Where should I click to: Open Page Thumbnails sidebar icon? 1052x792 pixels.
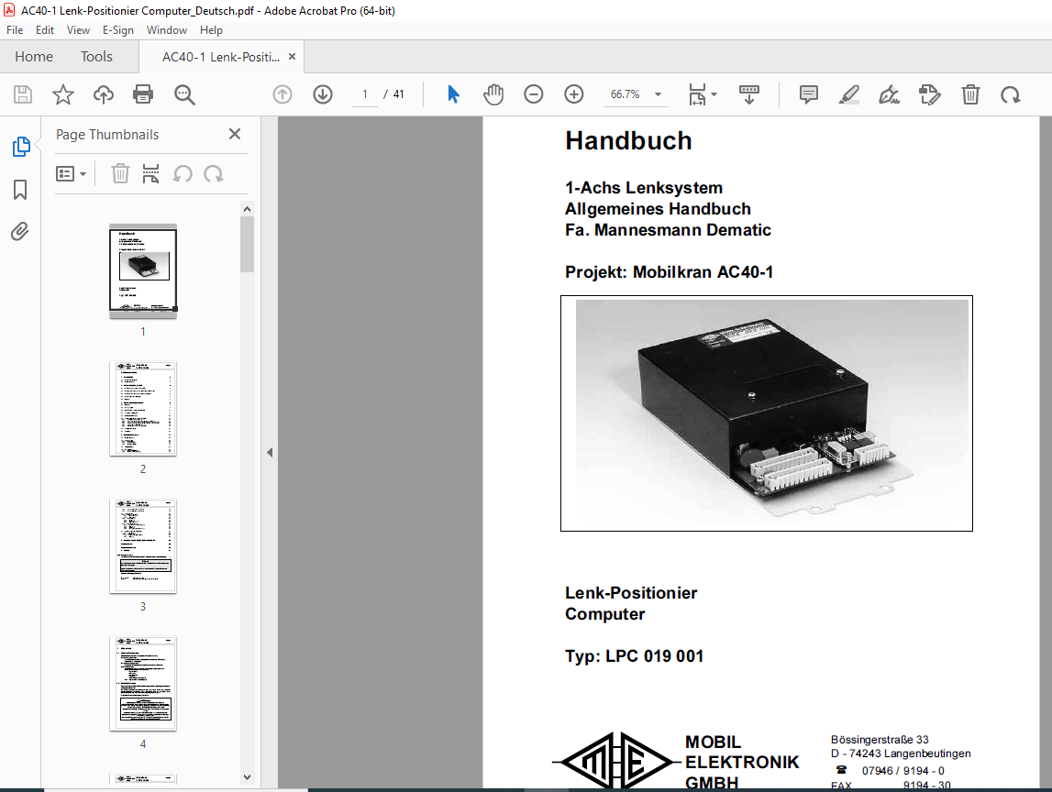(x=21, y=146)
